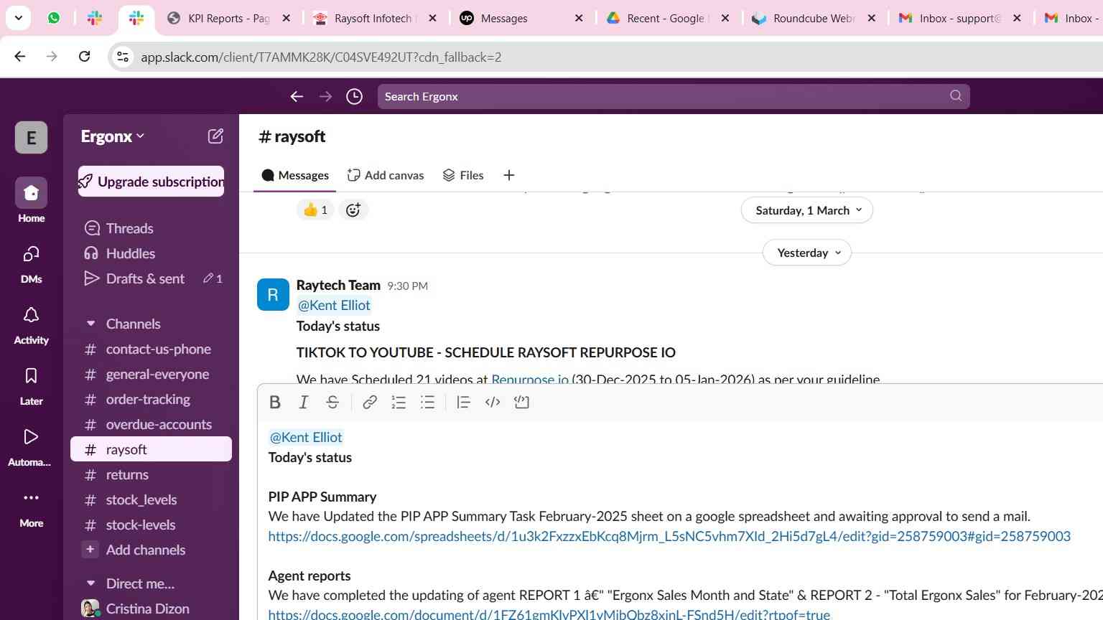Click the Repurpose.io link in message
Image resolution: width=1103 pixels, height=620 pixels.
(530, 379)
